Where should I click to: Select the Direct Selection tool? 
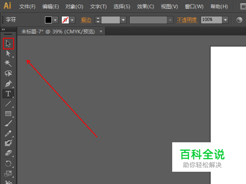(x=8, y=53)
